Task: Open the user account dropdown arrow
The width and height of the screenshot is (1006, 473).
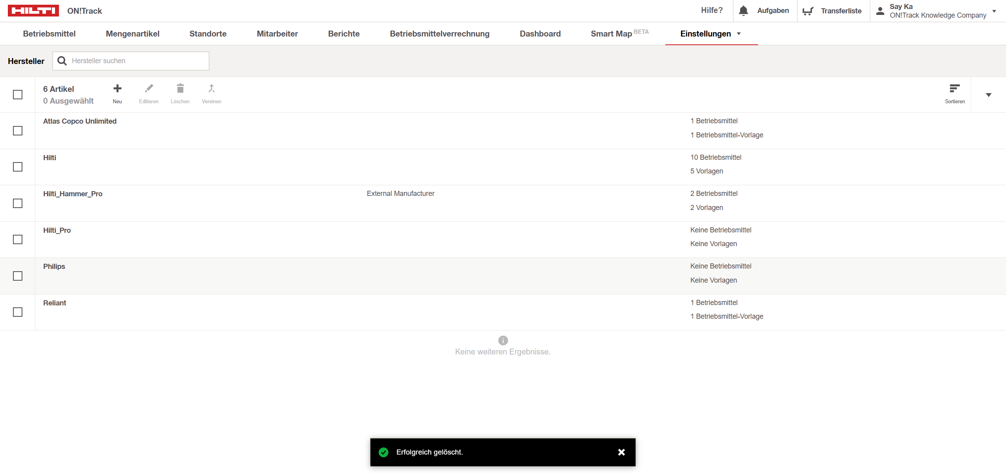Action: 994,11
